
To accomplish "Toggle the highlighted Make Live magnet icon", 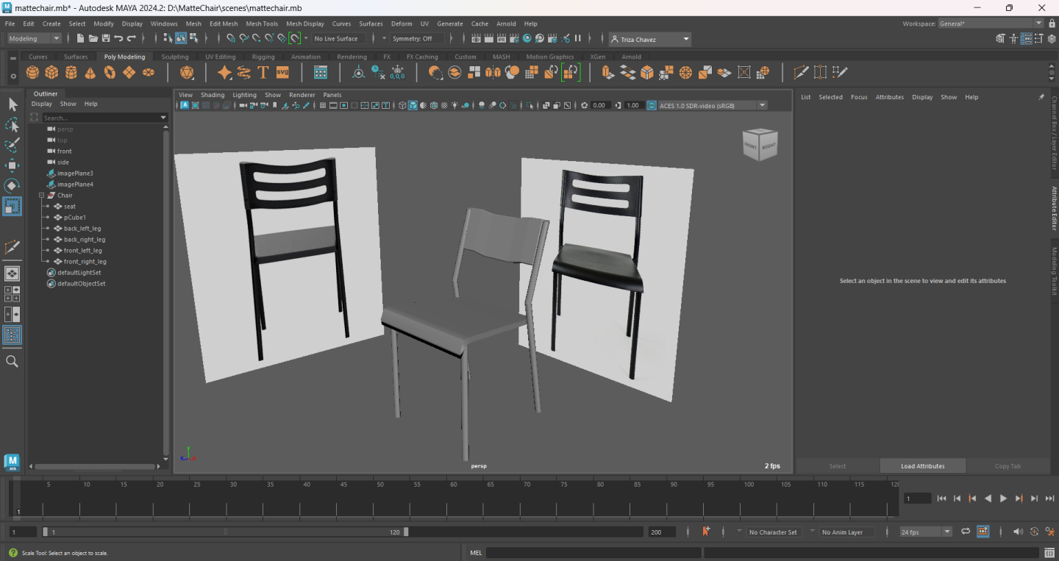I will tap(294, 38).
